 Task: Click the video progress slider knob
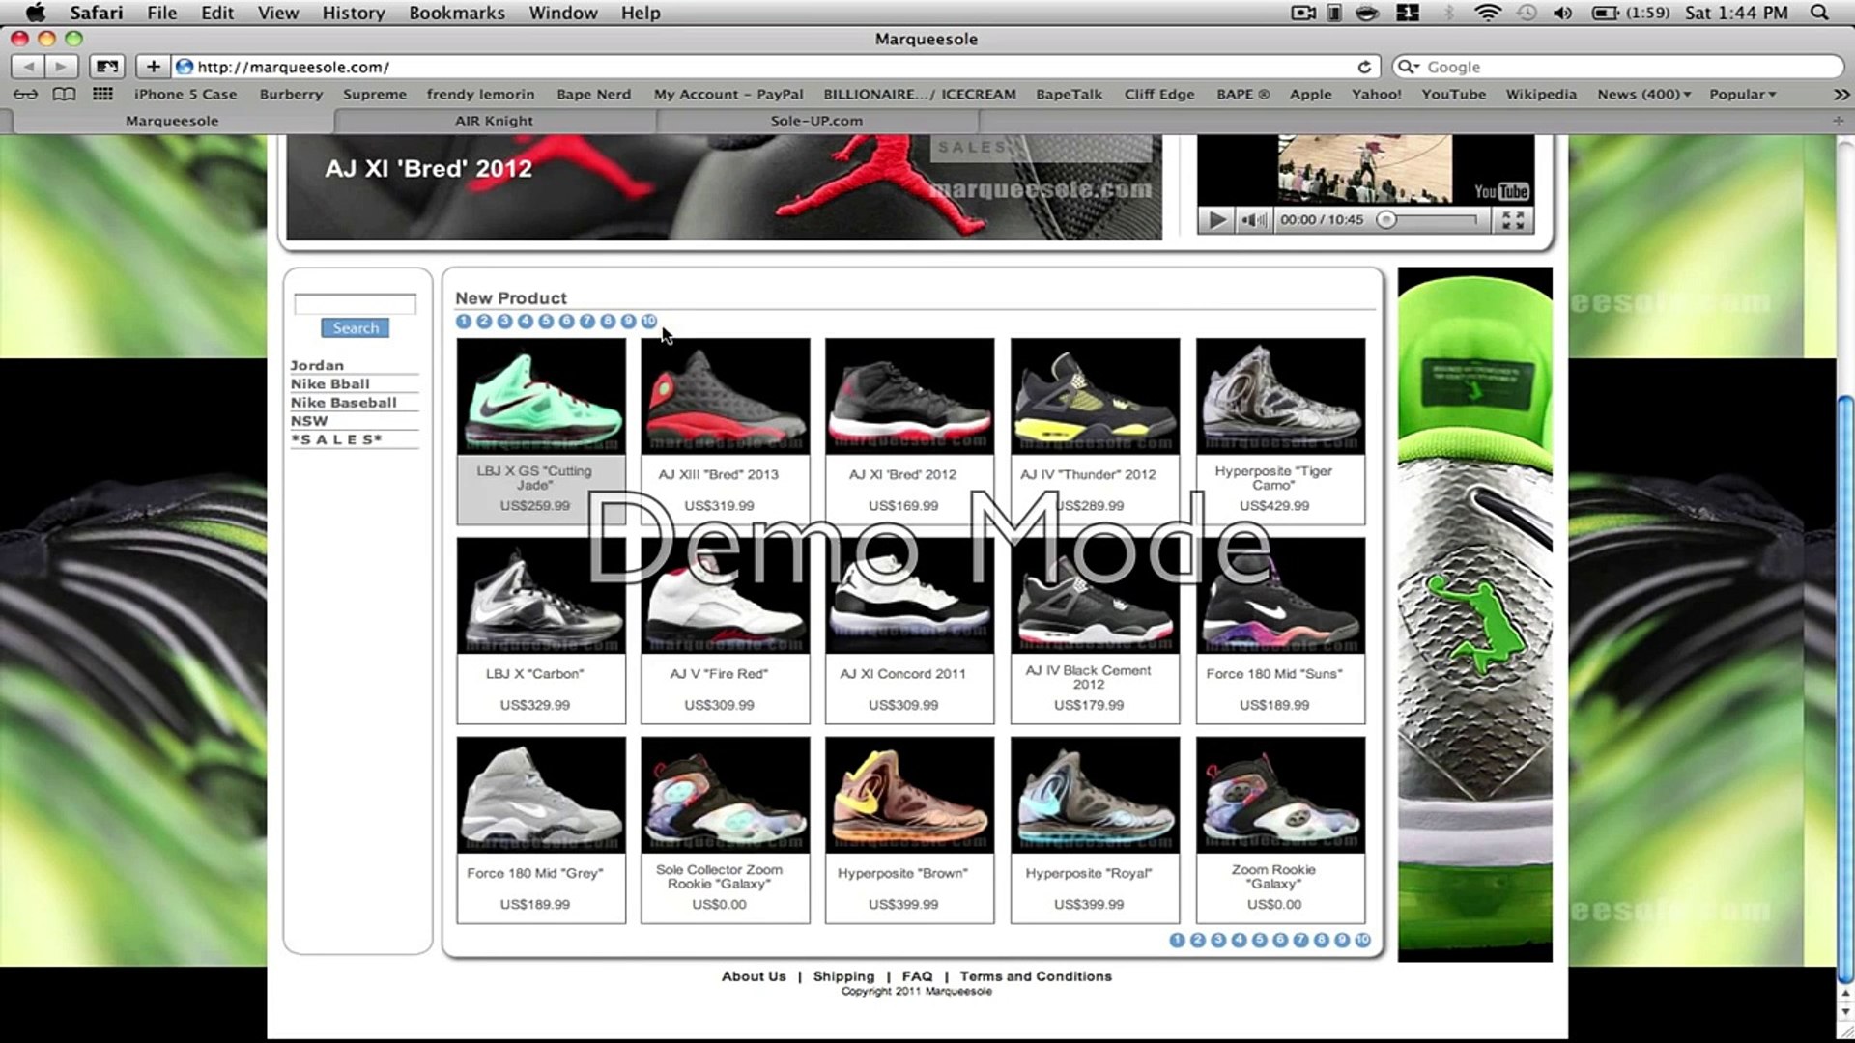[x=1386, y=220]
